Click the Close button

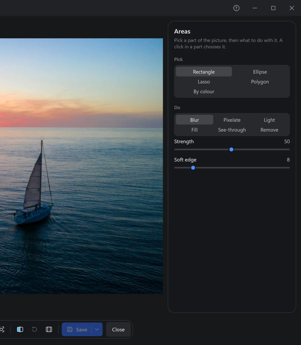coord(118,329)
